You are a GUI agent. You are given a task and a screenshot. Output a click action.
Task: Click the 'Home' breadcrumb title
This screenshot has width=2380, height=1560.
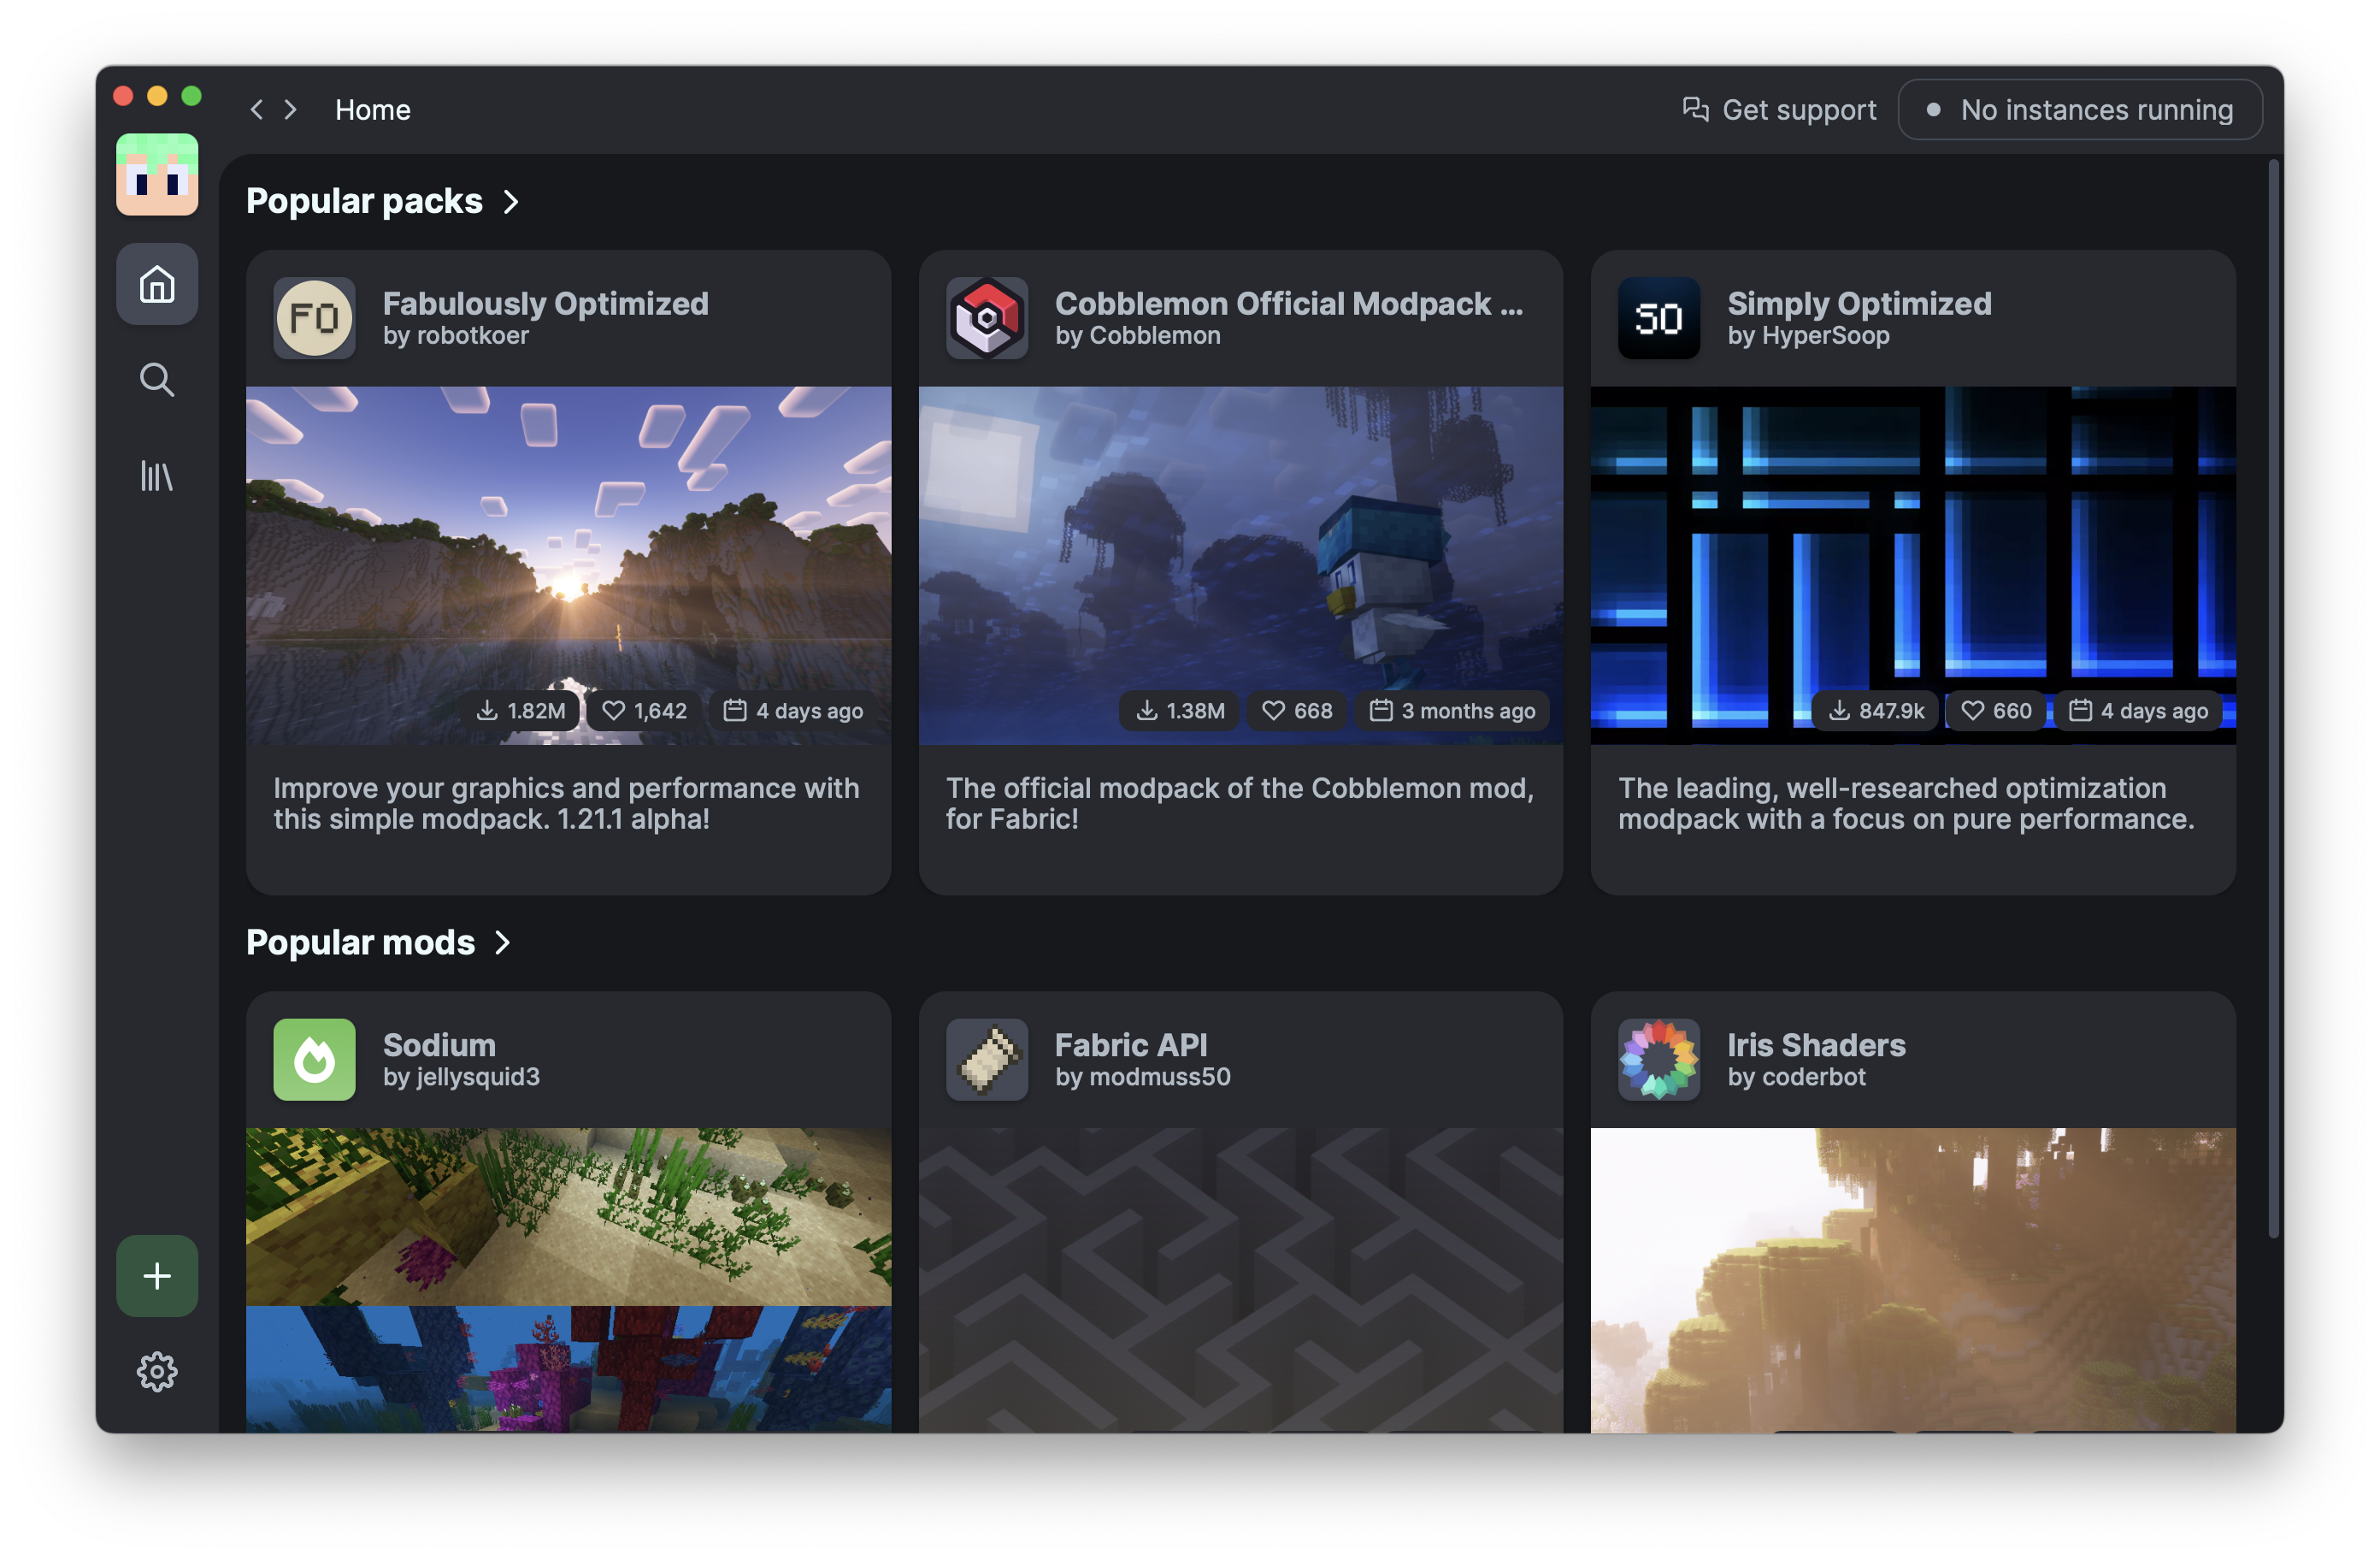[x=372, y=110]
